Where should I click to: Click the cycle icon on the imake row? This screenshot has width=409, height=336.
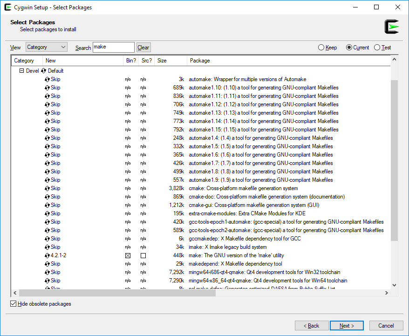click(47, 247)
